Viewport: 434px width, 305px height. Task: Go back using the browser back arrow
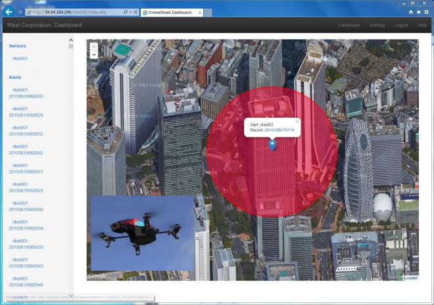click(x=9, y=12)
